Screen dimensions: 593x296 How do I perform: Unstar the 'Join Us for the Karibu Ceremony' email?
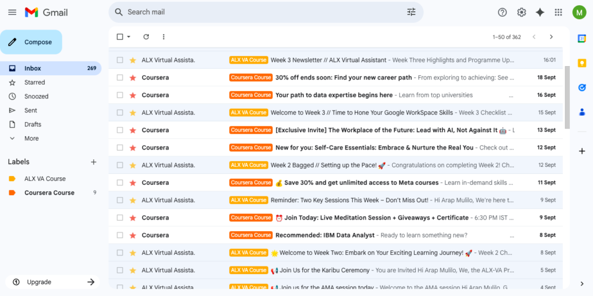click(x=133, y=271)
